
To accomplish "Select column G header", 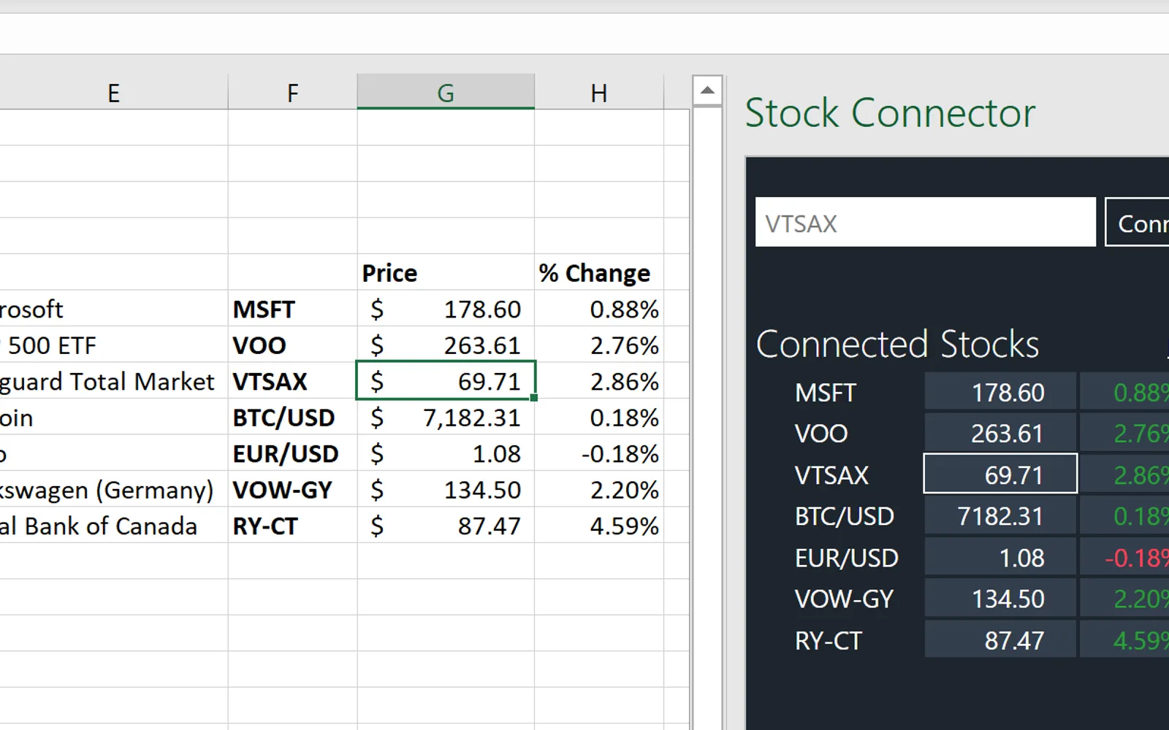I will pos(446,92).
